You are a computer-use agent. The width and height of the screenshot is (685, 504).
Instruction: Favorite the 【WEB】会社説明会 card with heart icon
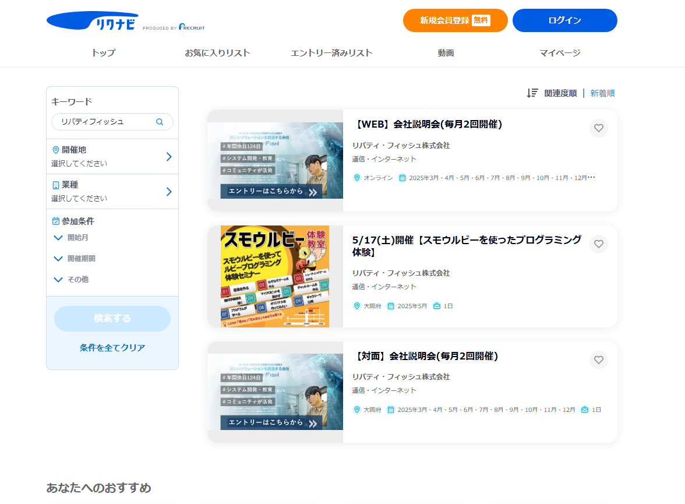tap(599, 128)
